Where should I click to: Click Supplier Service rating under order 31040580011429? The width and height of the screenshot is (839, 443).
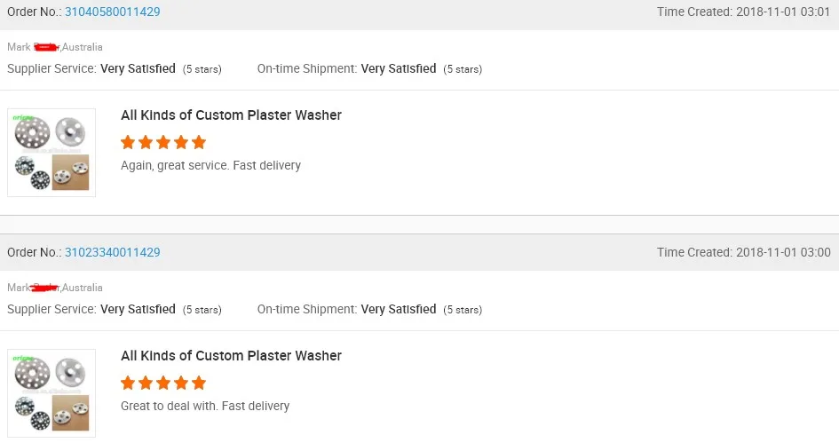138,68
